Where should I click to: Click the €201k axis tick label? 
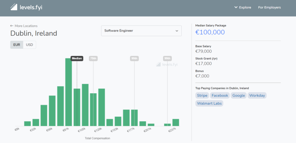click(x=148, y=130)
